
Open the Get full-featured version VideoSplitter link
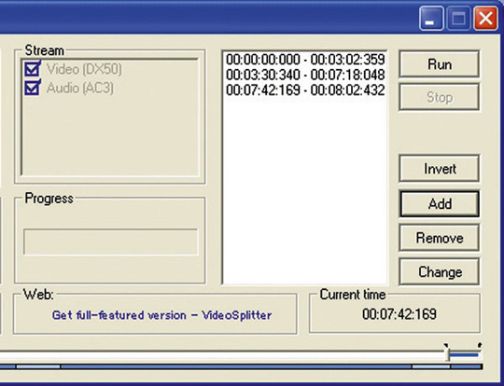(x=161, y=315)
